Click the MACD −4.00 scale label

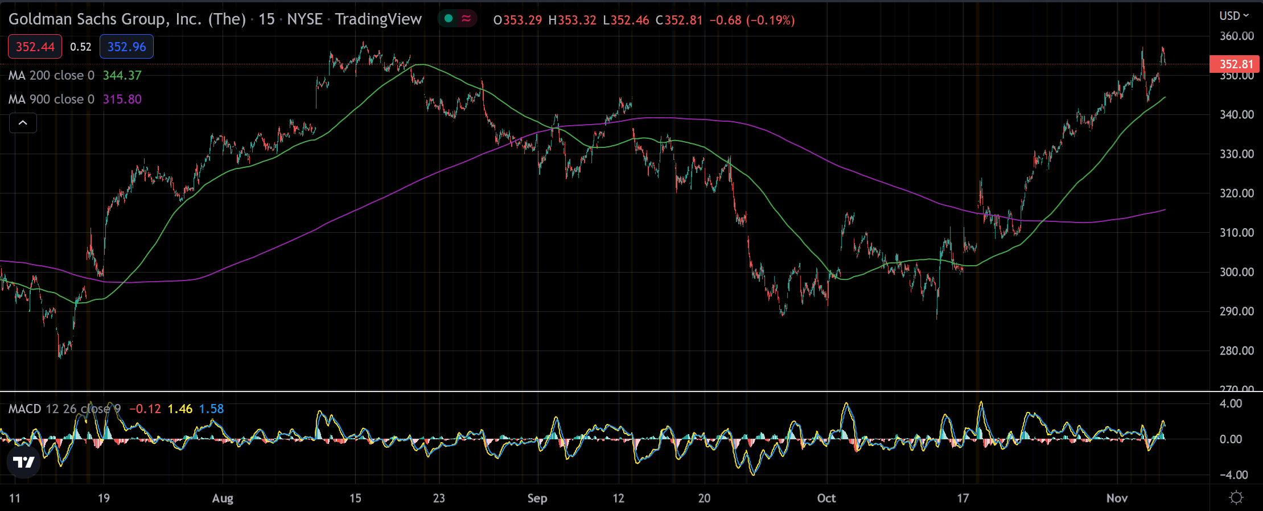click(x=1233, y=475)
